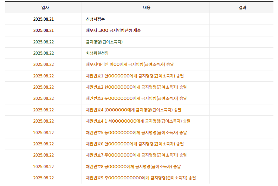
Task: Click the date beside 회생위원선임
Action: (x=44, y=53)
